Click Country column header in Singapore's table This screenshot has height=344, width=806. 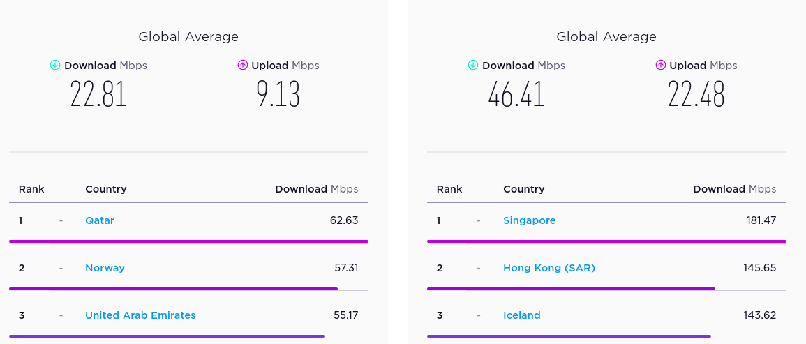[x=523, y=189]
